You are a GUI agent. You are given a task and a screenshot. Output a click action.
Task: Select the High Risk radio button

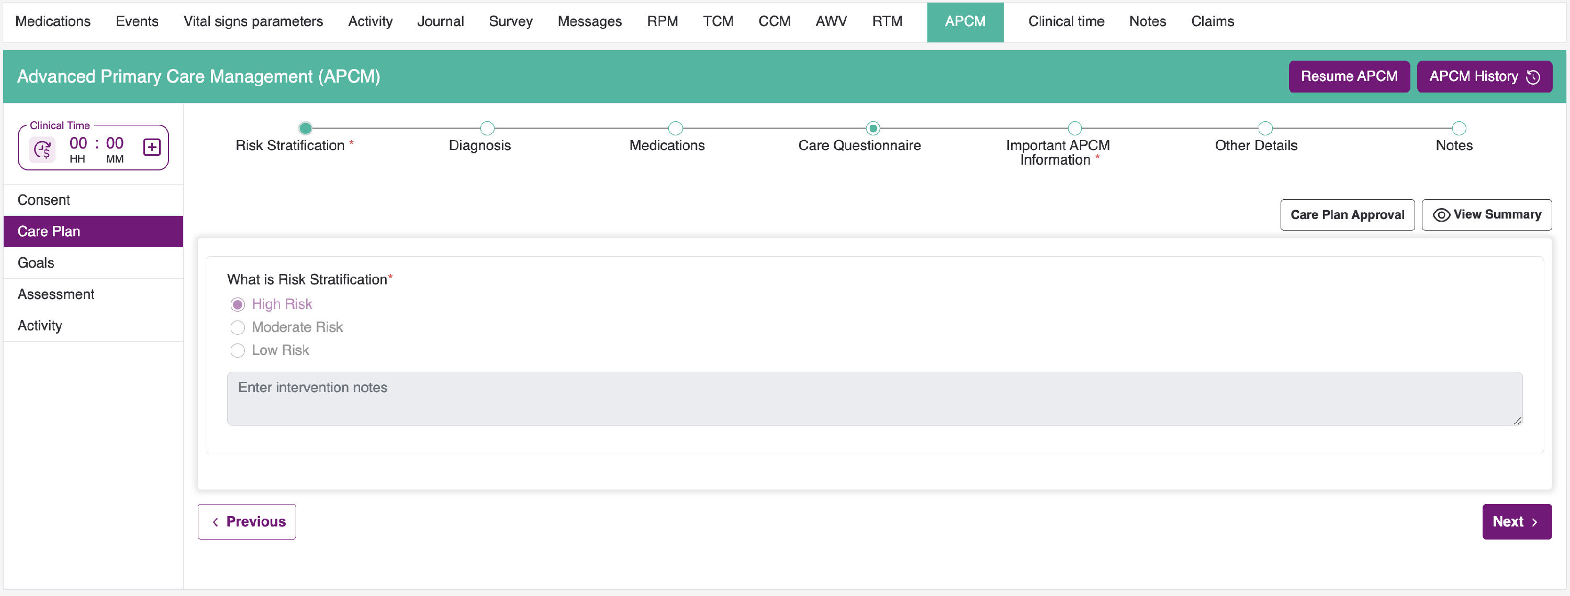tap(238, 304)
